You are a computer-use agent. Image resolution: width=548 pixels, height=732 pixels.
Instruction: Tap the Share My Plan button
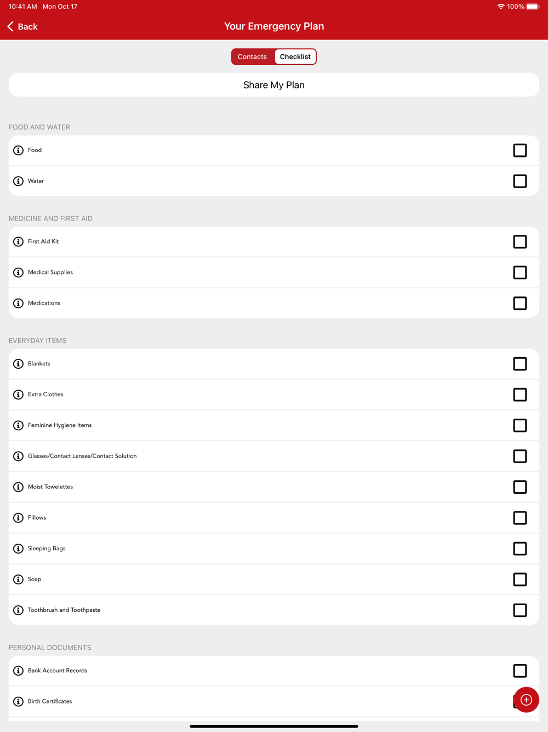click(274, 85)
